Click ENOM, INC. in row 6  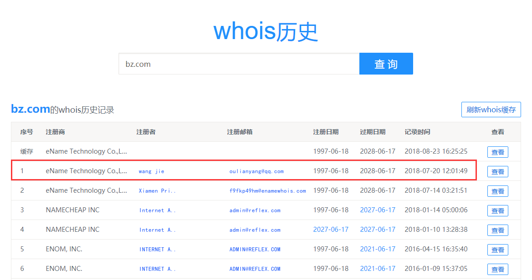point(64,269)
